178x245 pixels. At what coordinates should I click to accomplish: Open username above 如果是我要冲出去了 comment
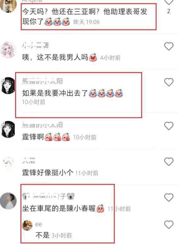42,81
